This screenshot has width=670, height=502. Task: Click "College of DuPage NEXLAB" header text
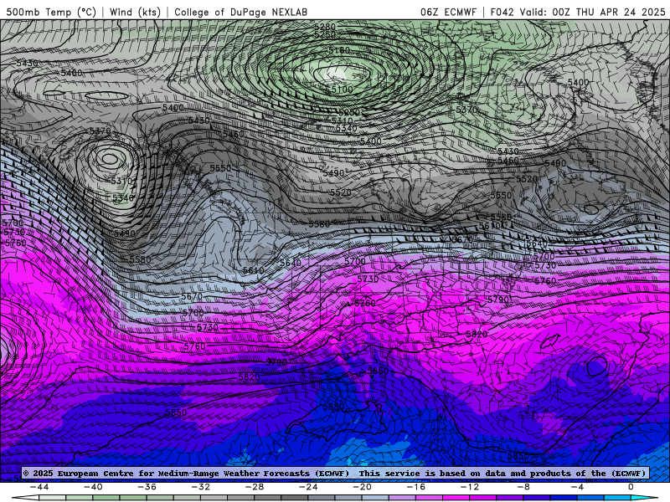[x=240, y=12]
